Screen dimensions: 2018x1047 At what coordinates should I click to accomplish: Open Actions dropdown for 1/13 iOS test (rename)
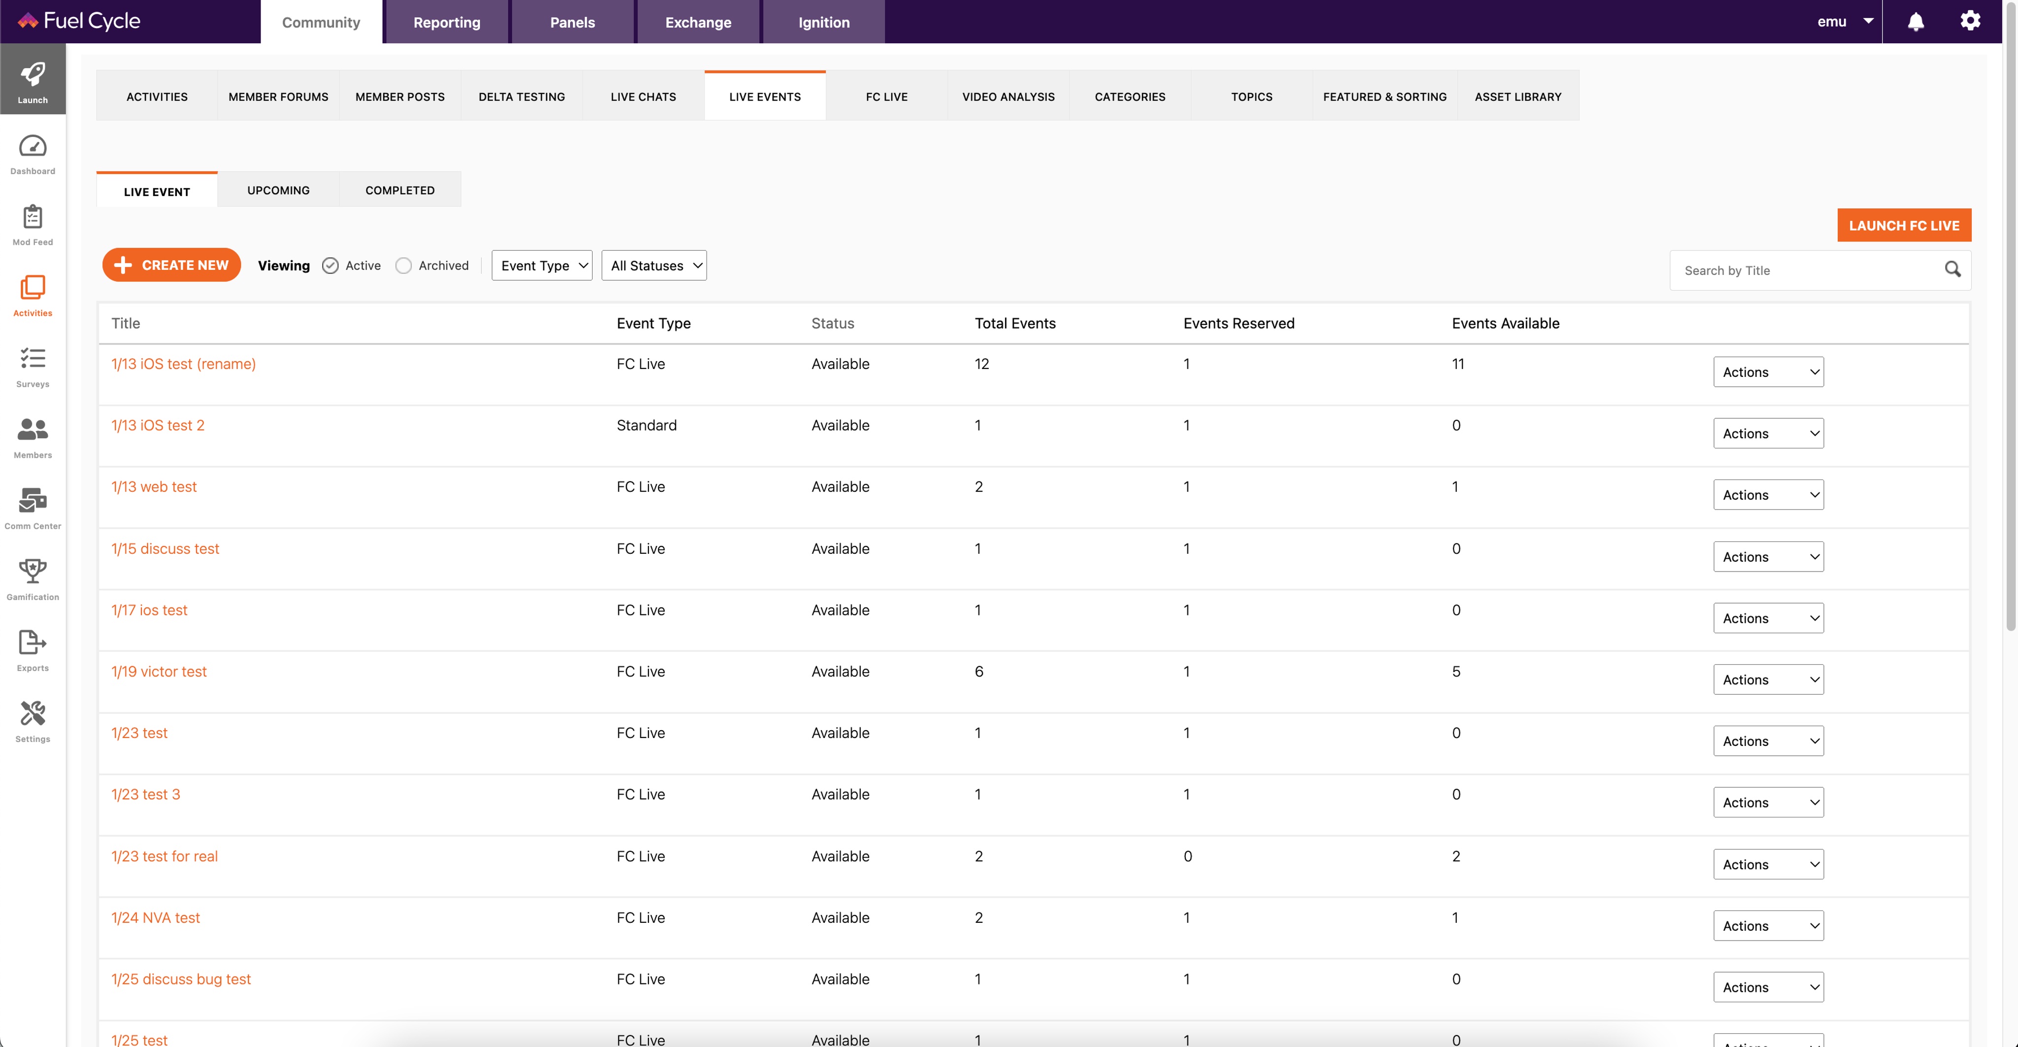coord(1768,372)
